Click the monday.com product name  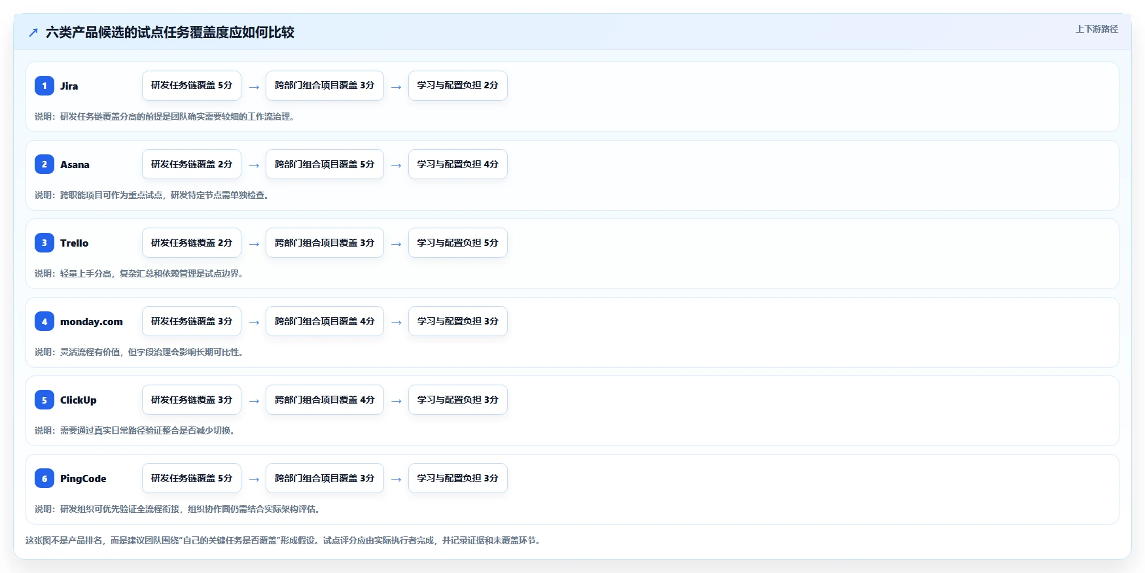click(92, 321)
